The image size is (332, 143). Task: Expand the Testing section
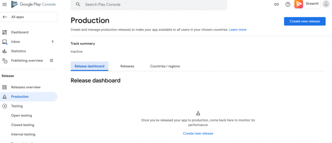click(17, 106)
